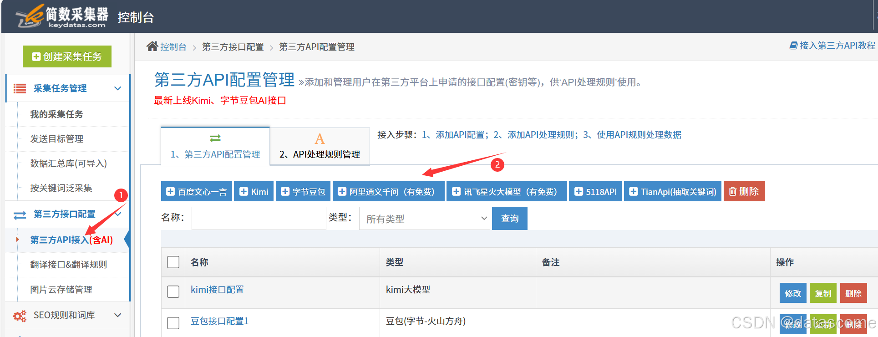878x337 pixels.
Task: Click the green exchange icon on first tab
Action: pyautogui.click(x=215, y=138)
